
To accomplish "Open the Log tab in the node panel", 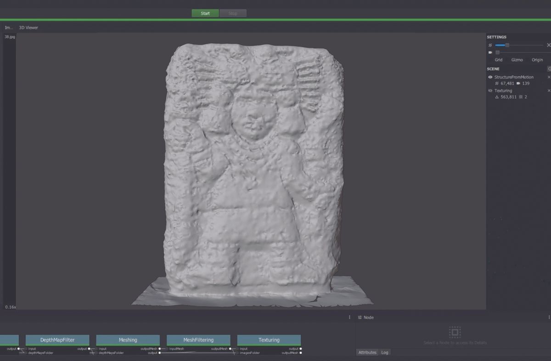I will (385, 352).
